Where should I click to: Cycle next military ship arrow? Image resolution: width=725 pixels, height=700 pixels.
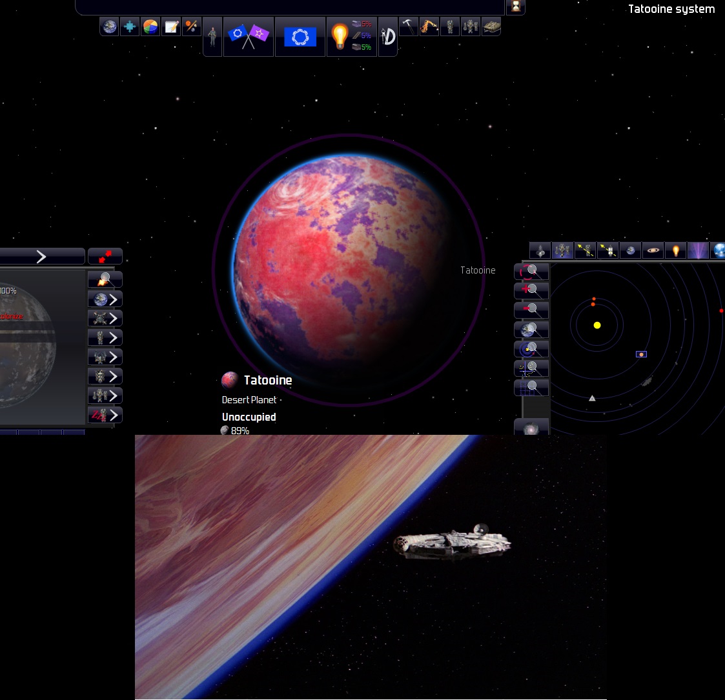click(x=105, y=357)
